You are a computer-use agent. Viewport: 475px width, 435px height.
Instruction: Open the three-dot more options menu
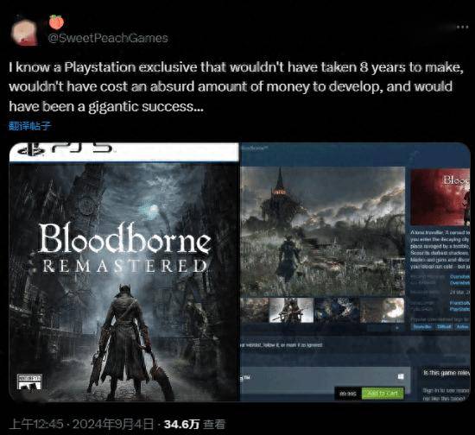[x=462, y=27]
